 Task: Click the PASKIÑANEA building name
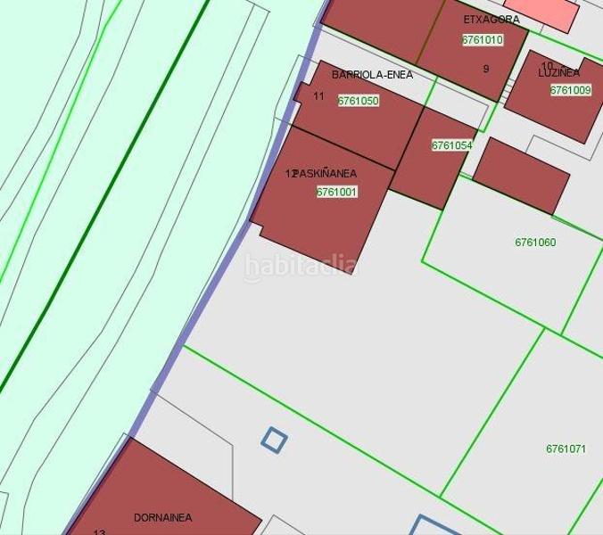point(326,174)
